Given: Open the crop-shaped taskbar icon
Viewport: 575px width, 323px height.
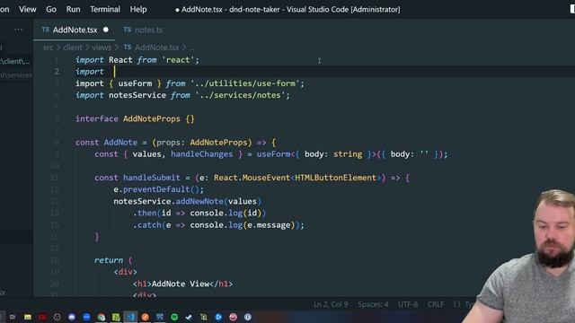Looking at the screenshot, I should tap(204, 317).
